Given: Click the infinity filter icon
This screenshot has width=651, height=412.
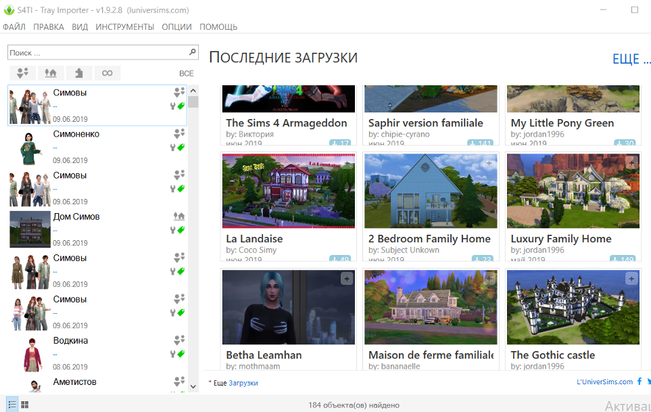Looking at the screenshot, I should click(x=107, y=73).
